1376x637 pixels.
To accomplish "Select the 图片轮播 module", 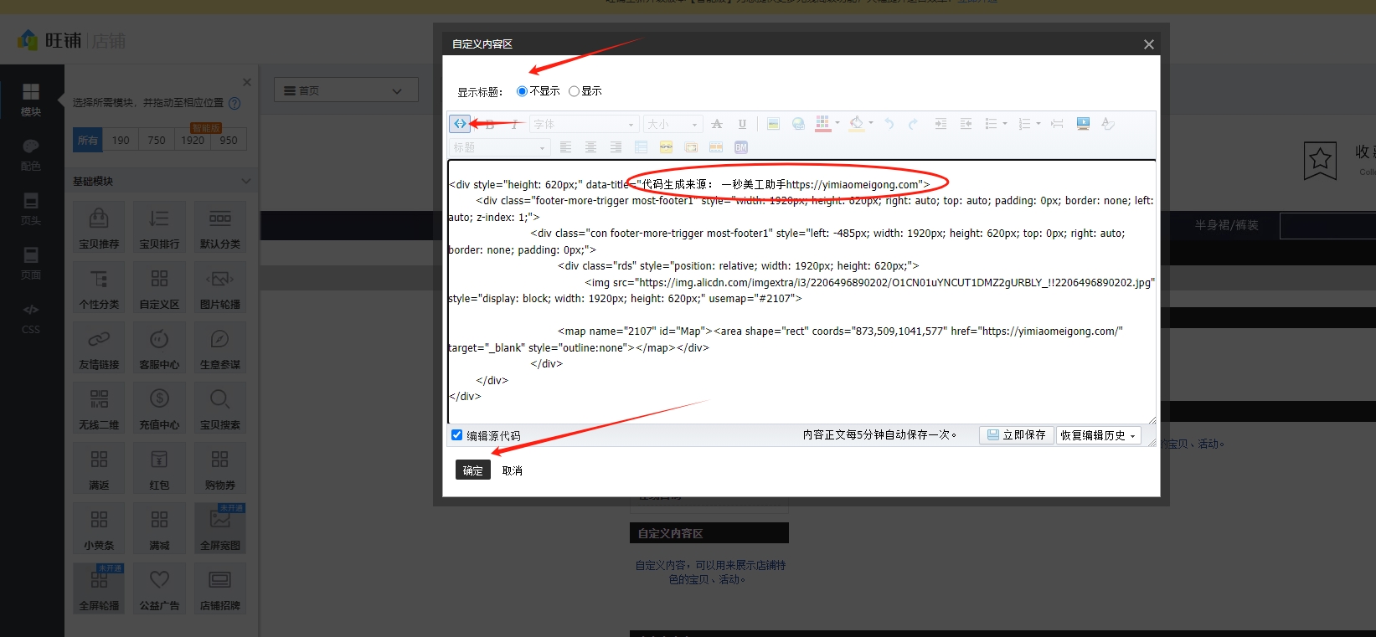I will [219, 287].
